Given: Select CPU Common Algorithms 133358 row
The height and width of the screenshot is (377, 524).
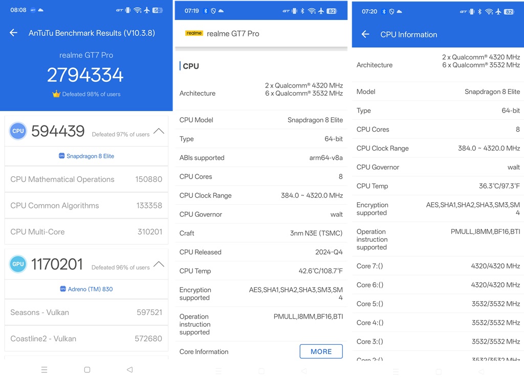Looking at the screenshot, I should [86, 205].
